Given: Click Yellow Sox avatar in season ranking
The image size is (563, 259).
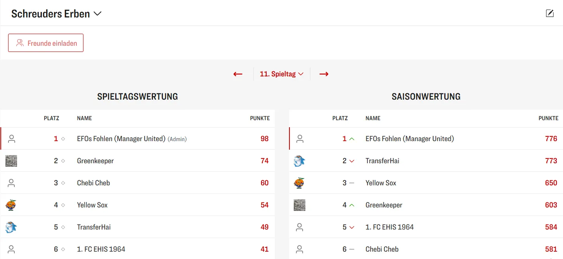Looking at the screenshot, I should coord(299,183).
